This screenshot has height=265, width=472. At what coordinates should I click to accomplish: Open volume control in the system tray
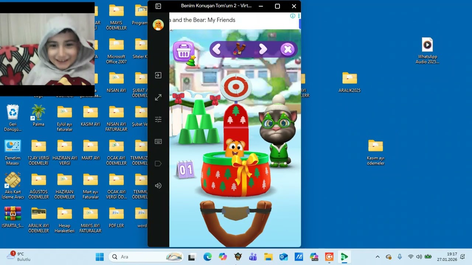pyautogui.click(x=419, y=257)
